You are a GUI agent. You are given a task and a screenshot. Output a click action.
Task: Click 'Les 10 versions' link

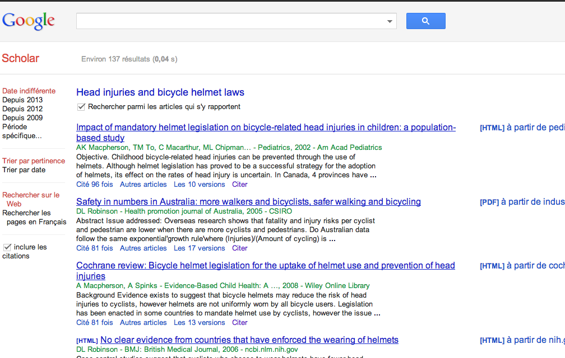200,185
